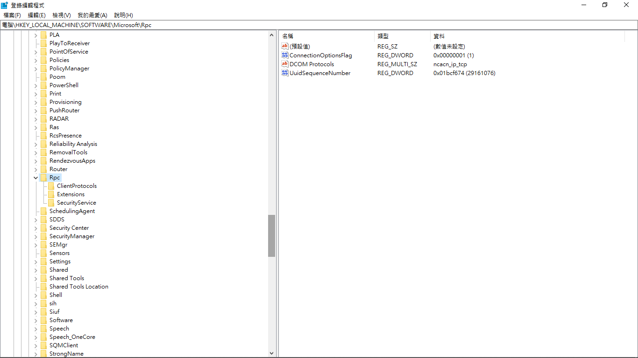Open the 編輯(E) menu
Viewport: 638px width, 358px height.
37,15
